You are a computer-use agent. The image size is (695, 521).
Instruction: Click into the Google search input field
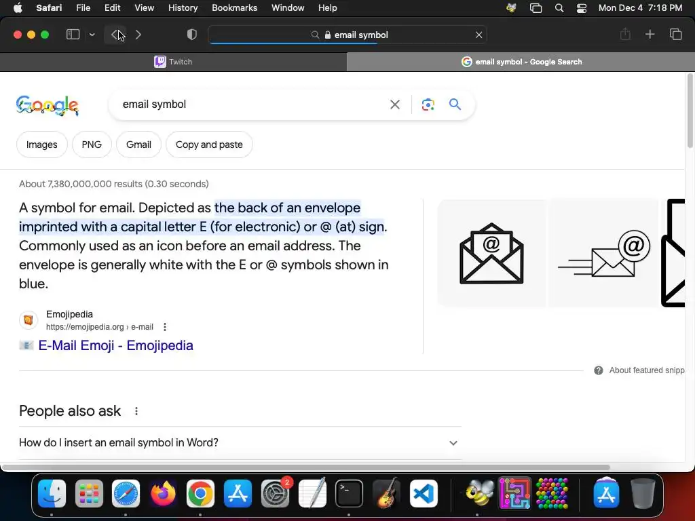click(x=252, y=104)
